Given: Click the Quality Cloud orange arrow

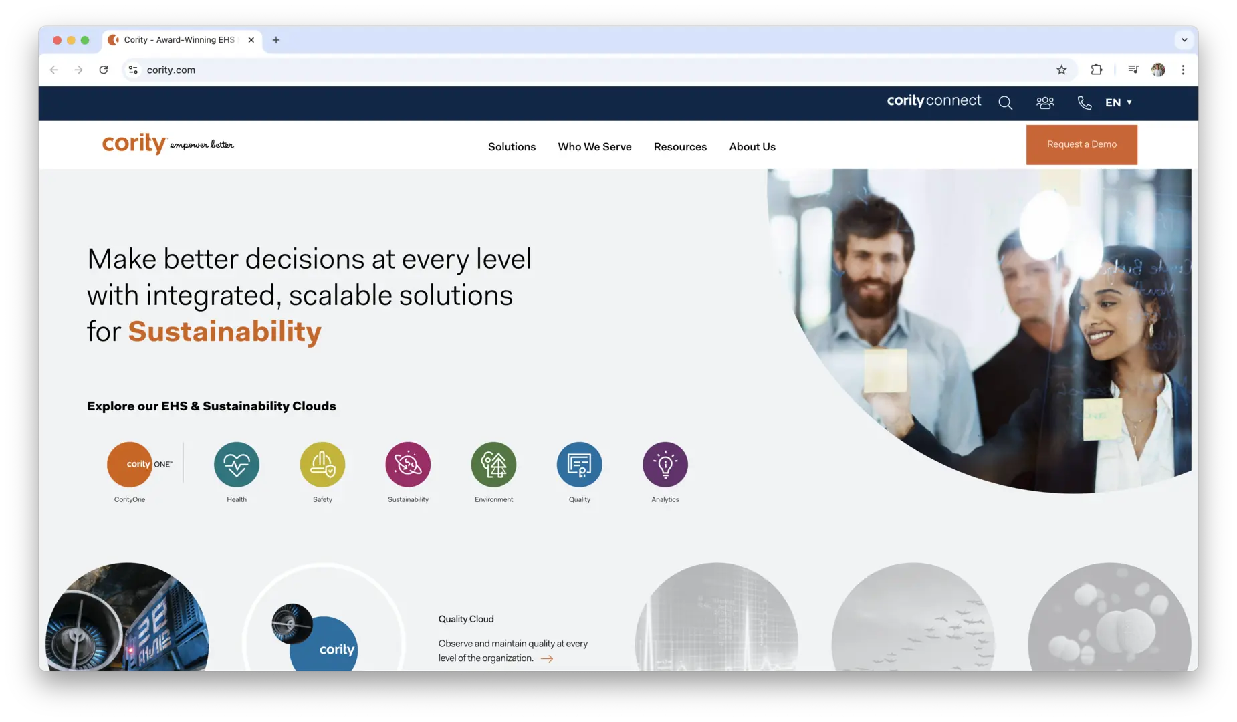Looking at the screenshot, I should [x=547, y=658].
